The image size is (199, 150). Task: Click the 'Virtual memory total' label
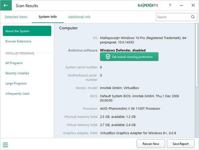[82, 125]
